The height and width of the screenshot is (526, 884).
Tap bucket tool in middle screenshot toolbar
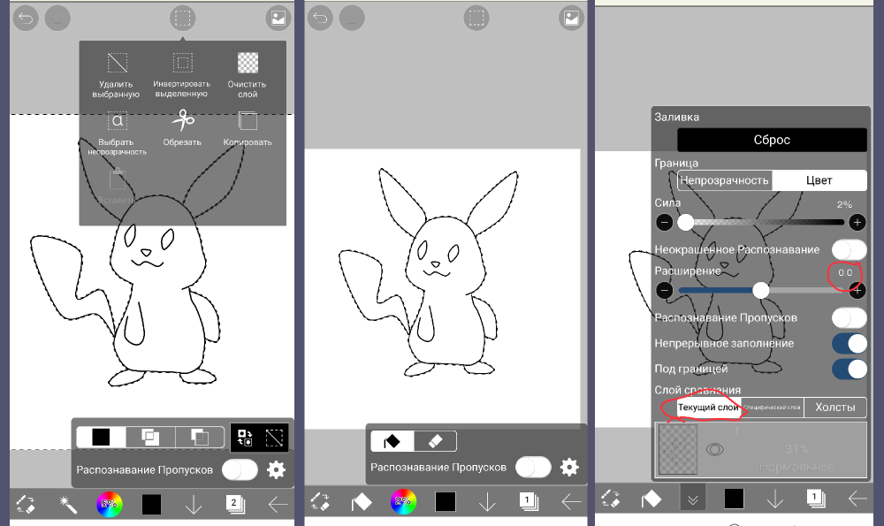362,501
